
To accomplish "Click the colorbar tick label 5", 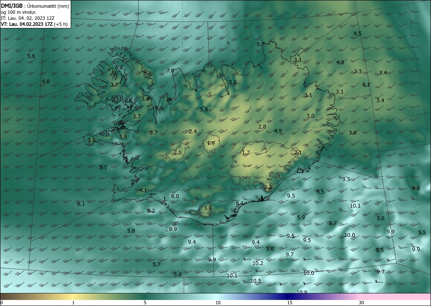I will 145,303.
